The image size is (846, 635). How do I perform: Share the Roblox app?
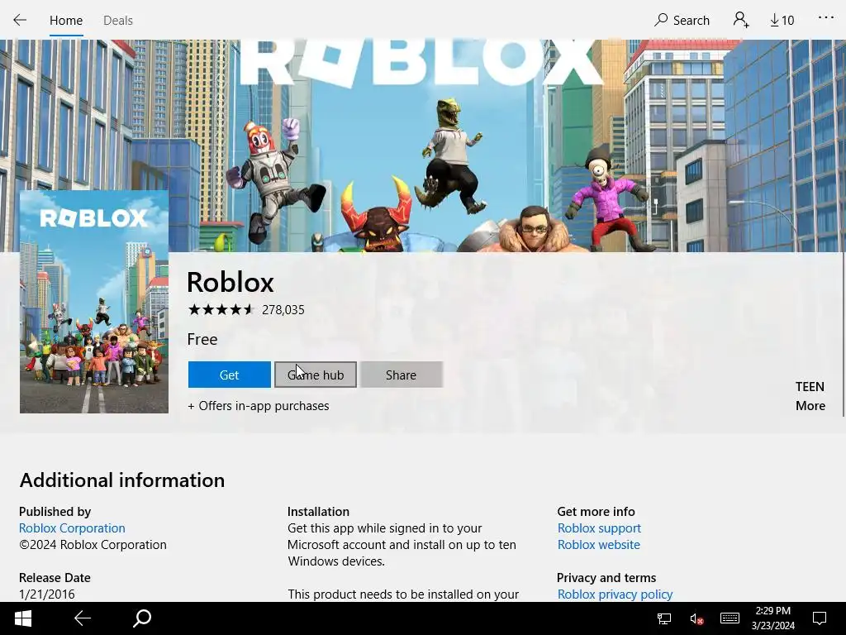pyautogui.click(x=401, y=375)
